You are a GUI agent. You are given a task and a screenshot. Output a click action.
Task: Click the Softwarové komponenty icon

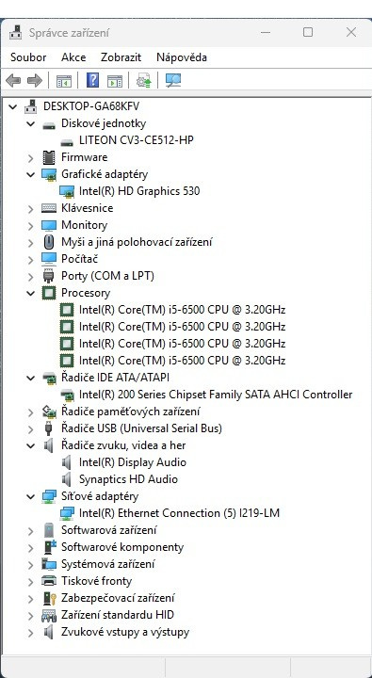pos(49,547)
